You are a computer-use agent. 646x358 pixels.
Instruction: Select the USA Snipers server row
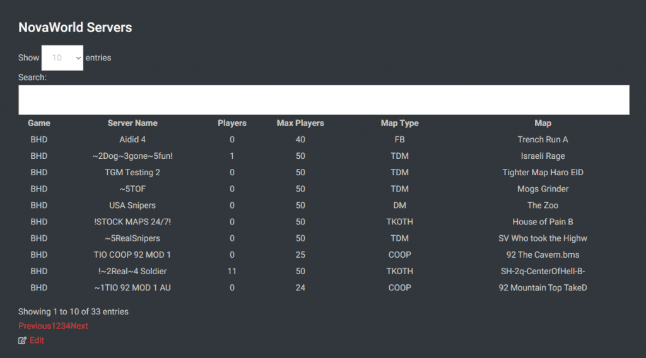click(x=324, y=205)
